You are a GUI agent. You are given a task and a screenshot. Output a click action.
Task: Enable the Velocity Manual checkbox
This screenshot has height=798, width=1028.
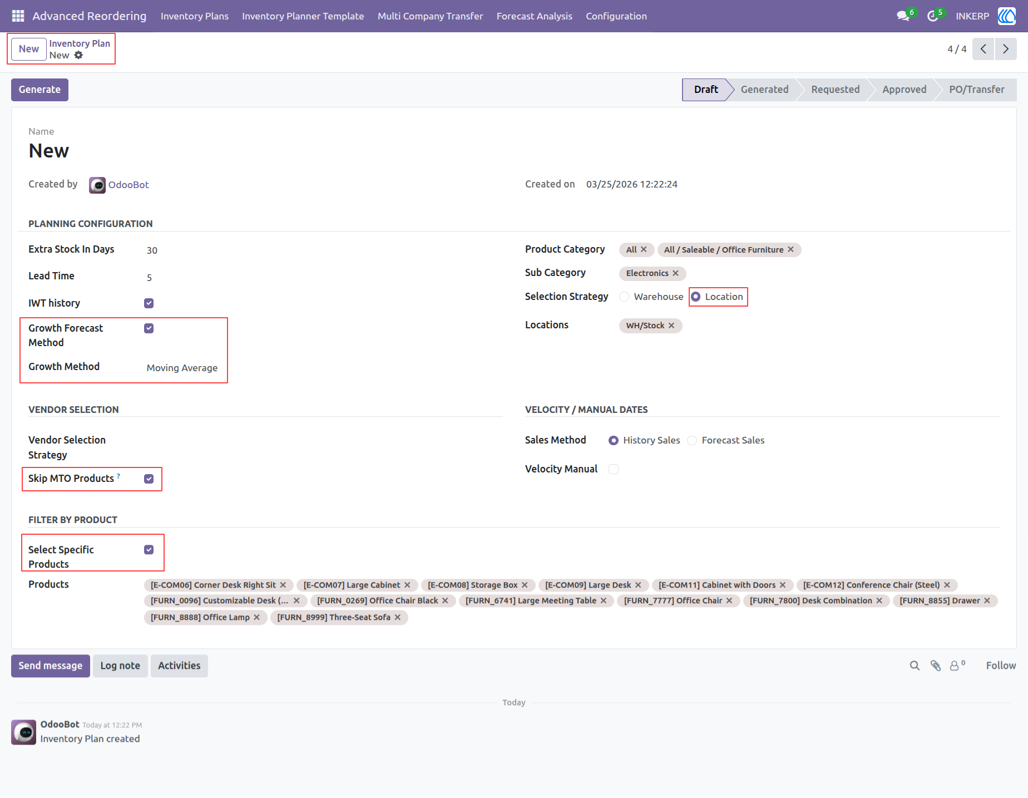(x=614, y=469)
